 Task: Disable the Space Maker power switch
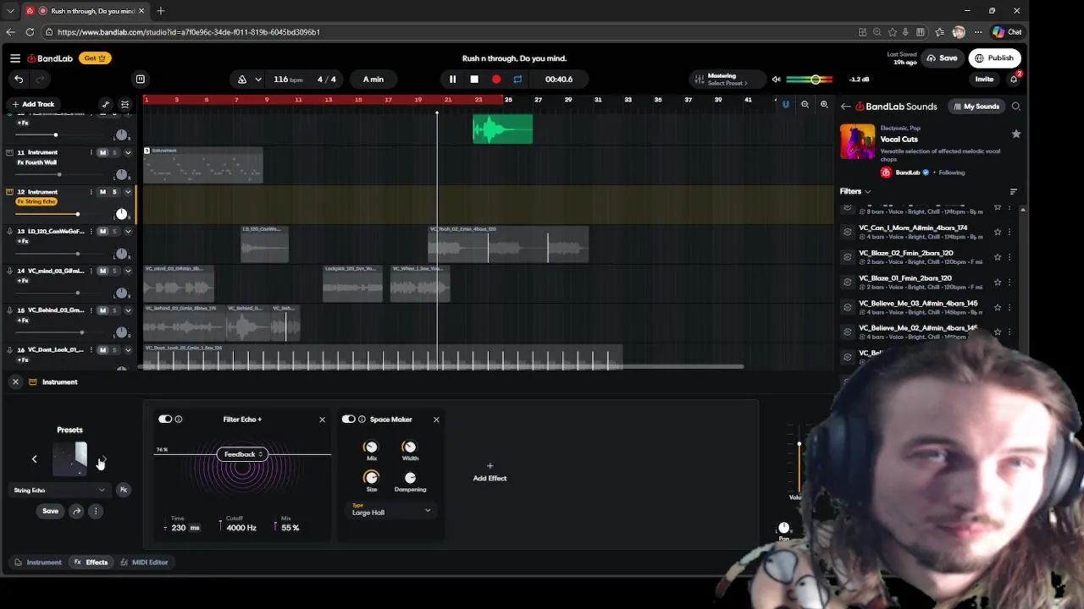pyautogui.click(x=348, y=420)
